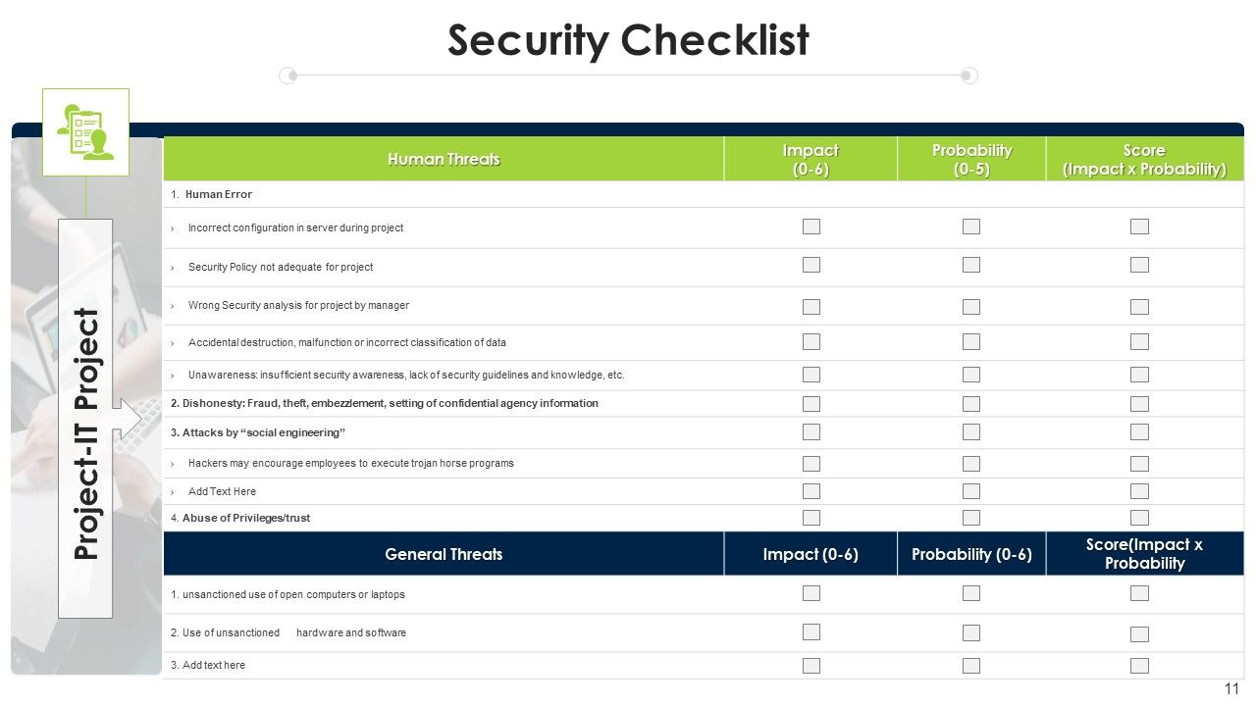Check Probability box for Security Policy not adequate
1256x706 pixels.
pos(971,265)
